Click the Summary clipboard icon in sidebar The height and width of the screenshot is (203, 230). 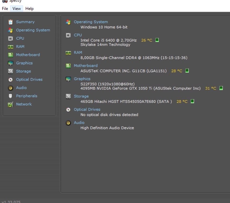click(x=11, y=22)
